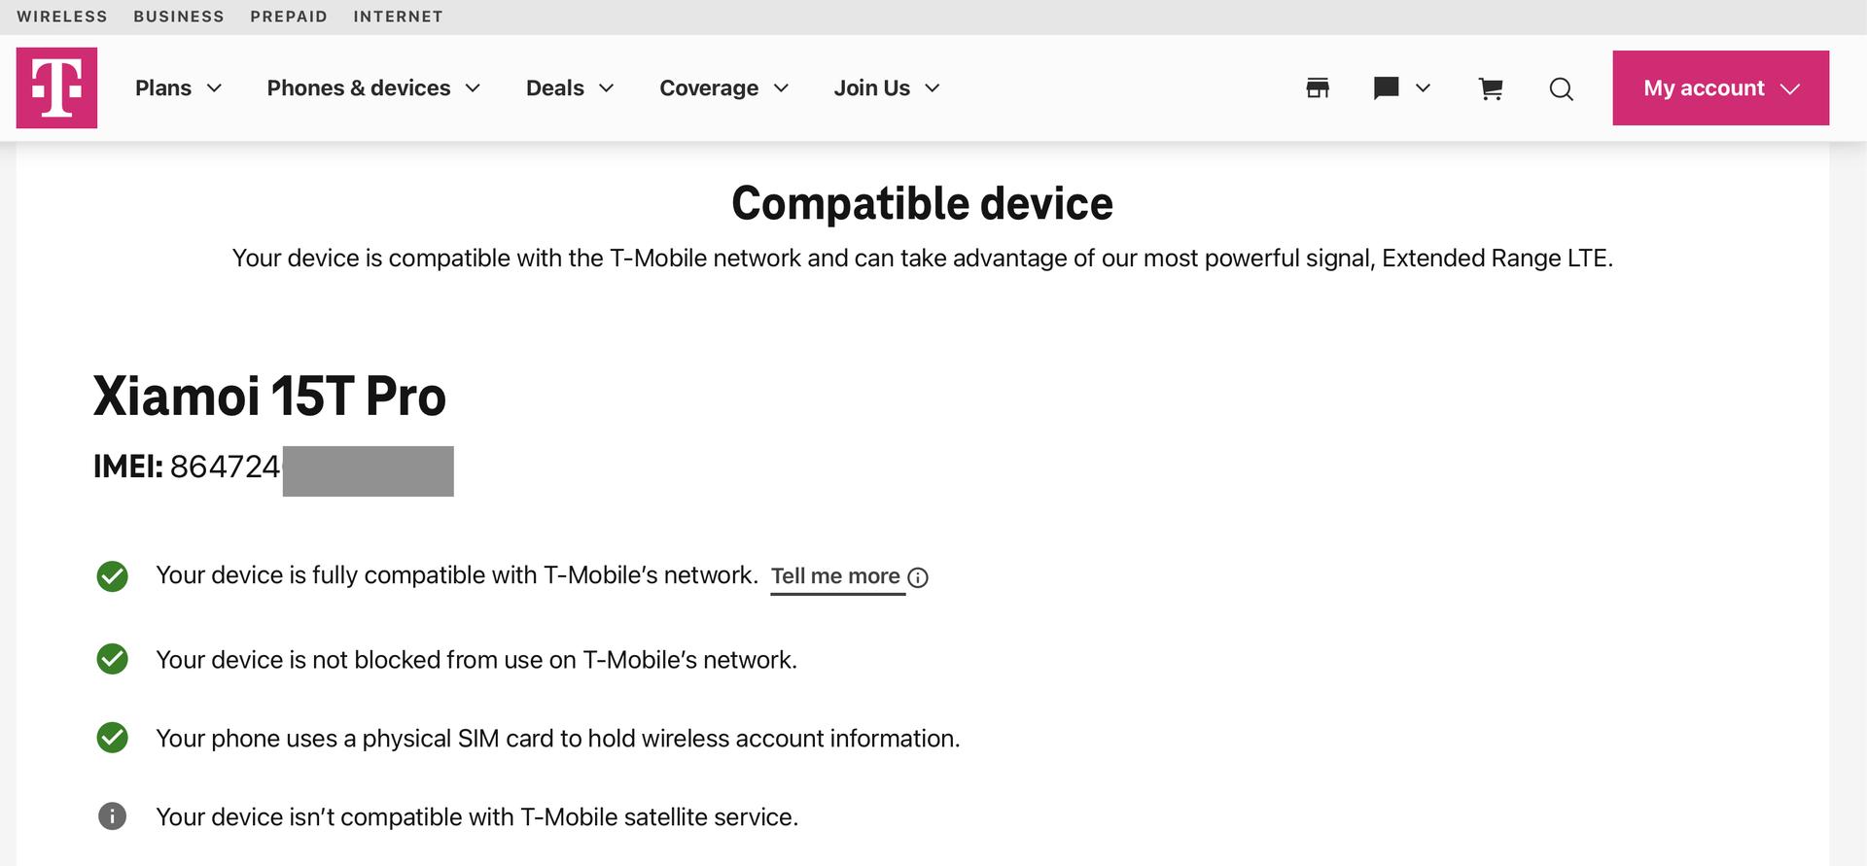This screenshot has height=866, width=1867.
Task: Click the chat message icon
Action: coord(1386,88)
